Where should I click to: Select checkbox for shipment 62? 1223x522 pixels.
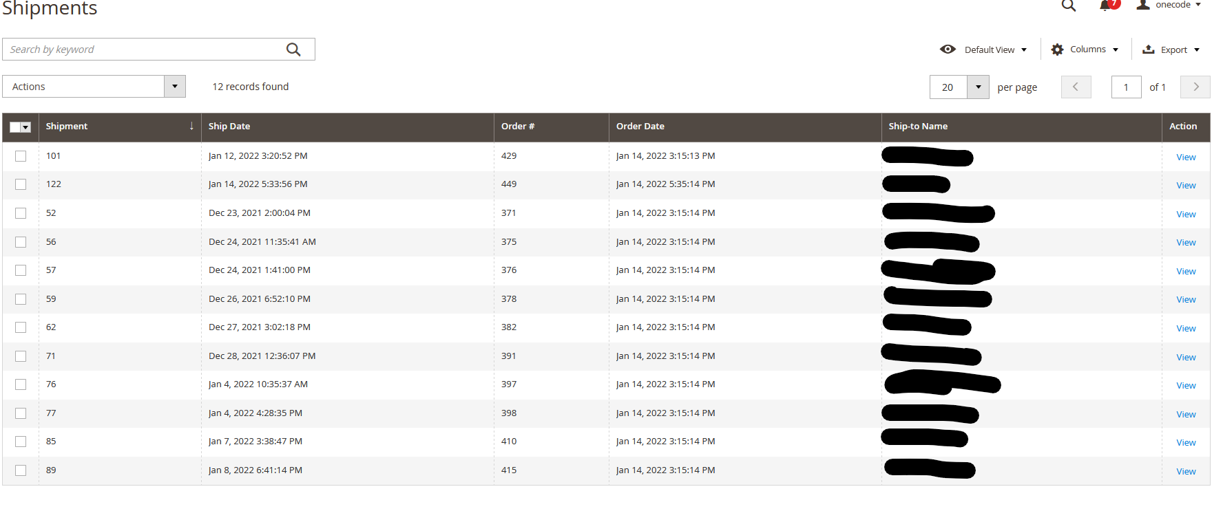21,327
